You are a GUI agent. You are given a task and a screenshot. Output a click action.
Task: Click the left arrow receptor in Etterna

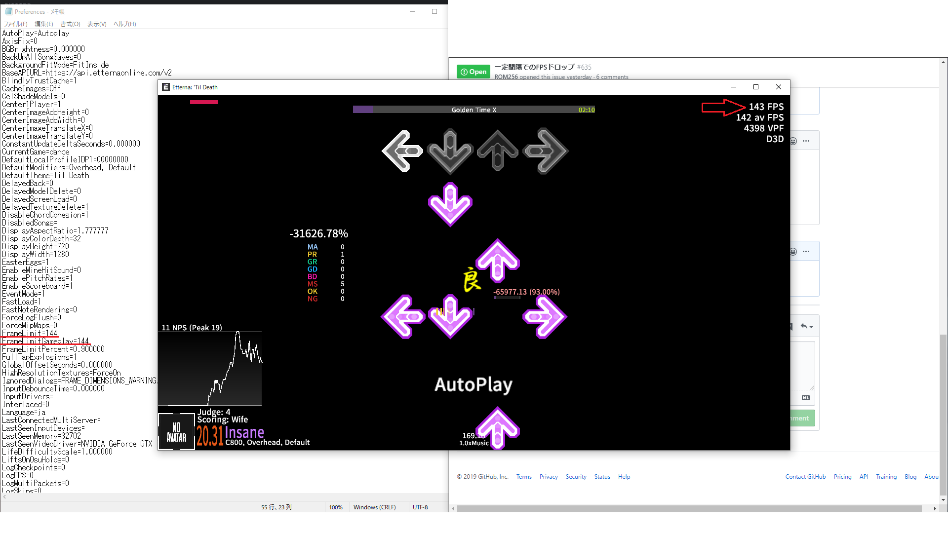coord(402,151)
